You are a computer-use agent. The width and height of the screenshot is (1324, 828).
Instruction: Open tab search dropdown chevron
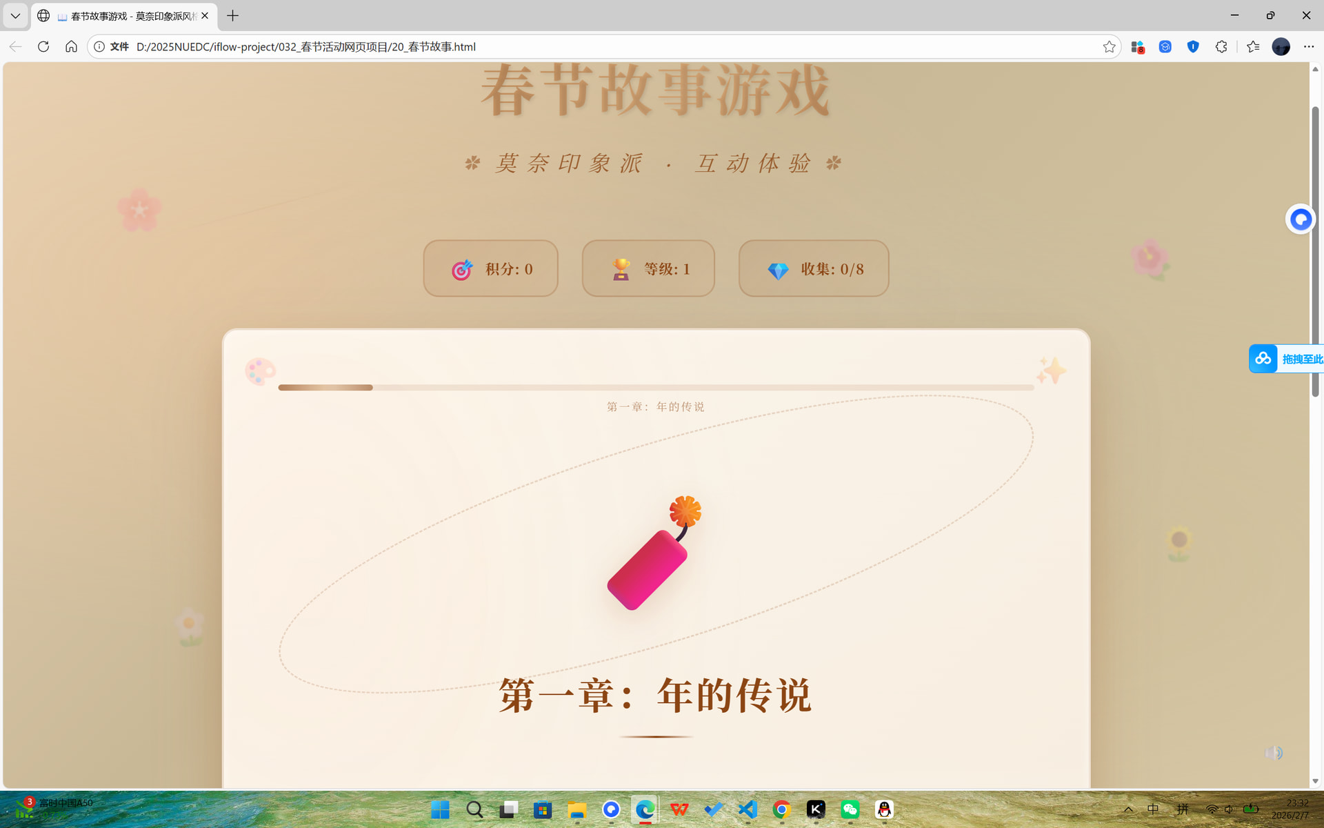15,15
